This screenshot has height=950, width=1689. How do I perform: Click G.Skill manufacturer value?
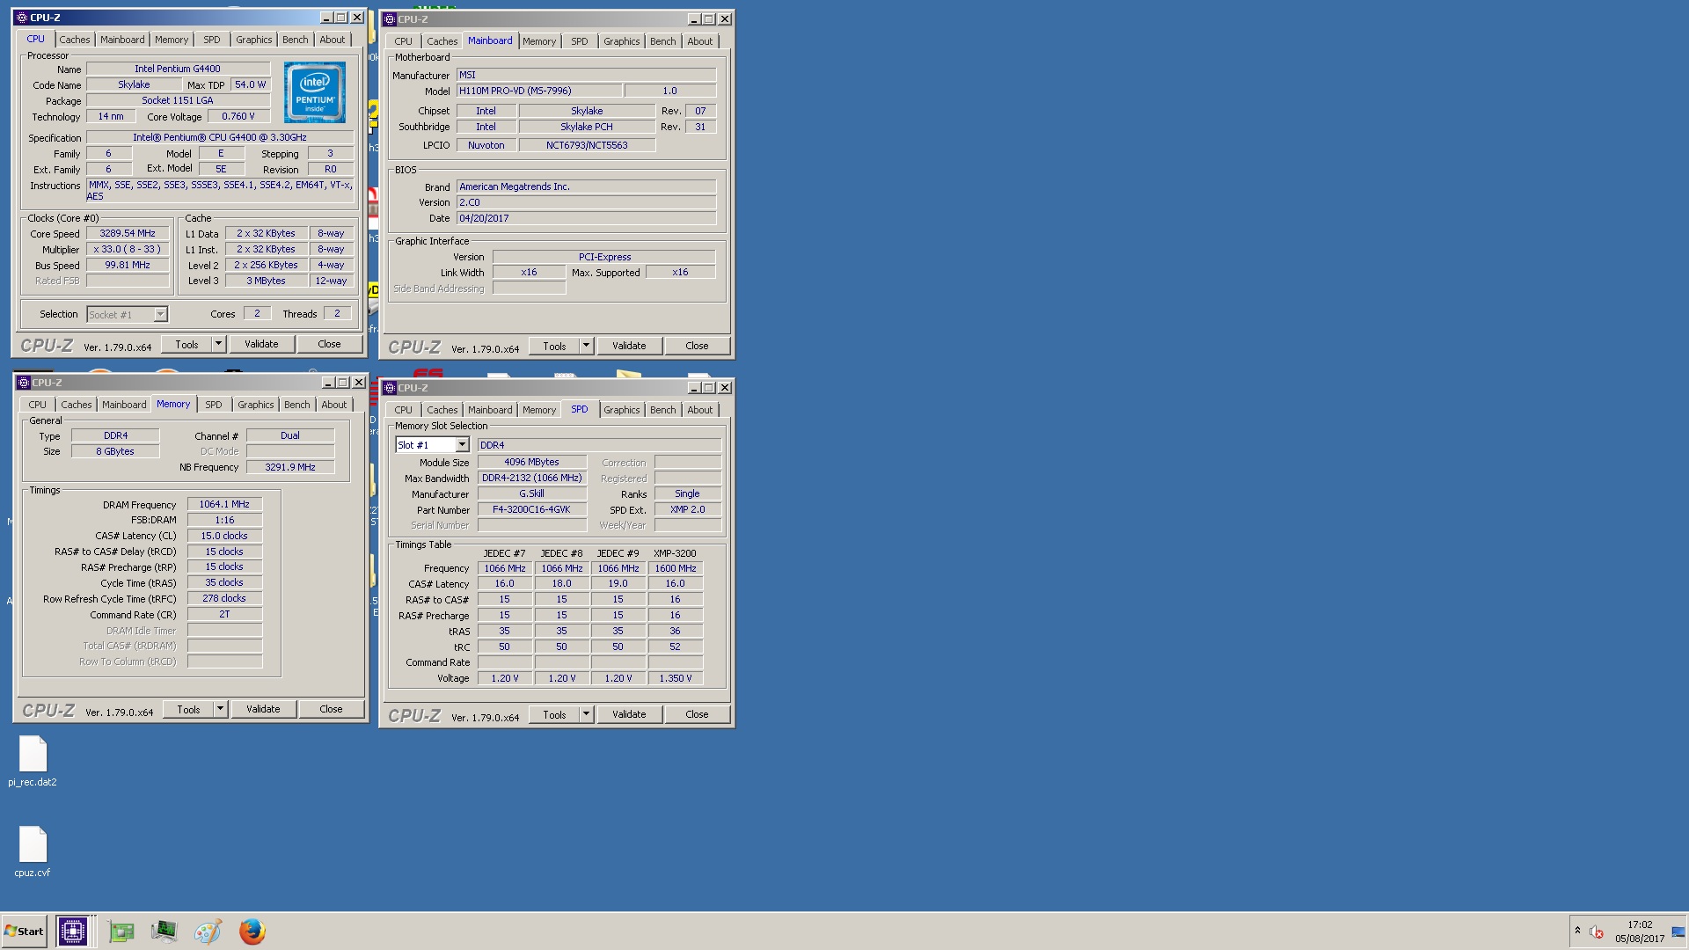pyautogui.click(x=531, y=493)
